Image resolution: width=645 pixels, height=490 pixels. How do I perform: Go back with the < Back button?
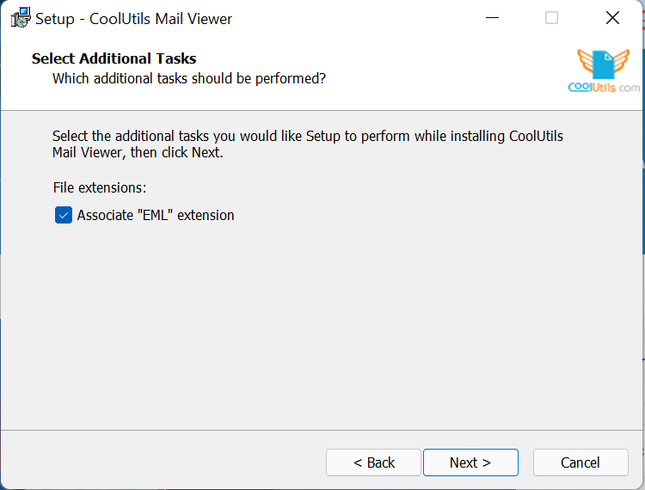click(x=373, y=462)
